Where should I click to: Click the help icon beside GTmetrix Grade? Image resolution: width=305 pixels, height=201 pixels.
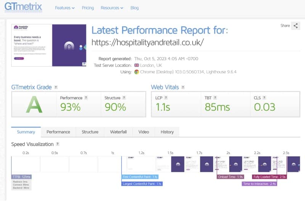[x=56, y=87]
